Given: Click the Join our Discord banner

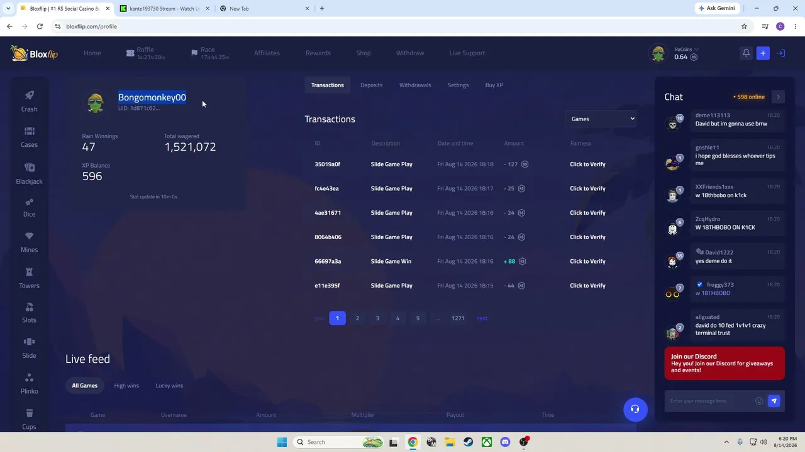Looking at the screenshot, I should click(x=724, y=363).
